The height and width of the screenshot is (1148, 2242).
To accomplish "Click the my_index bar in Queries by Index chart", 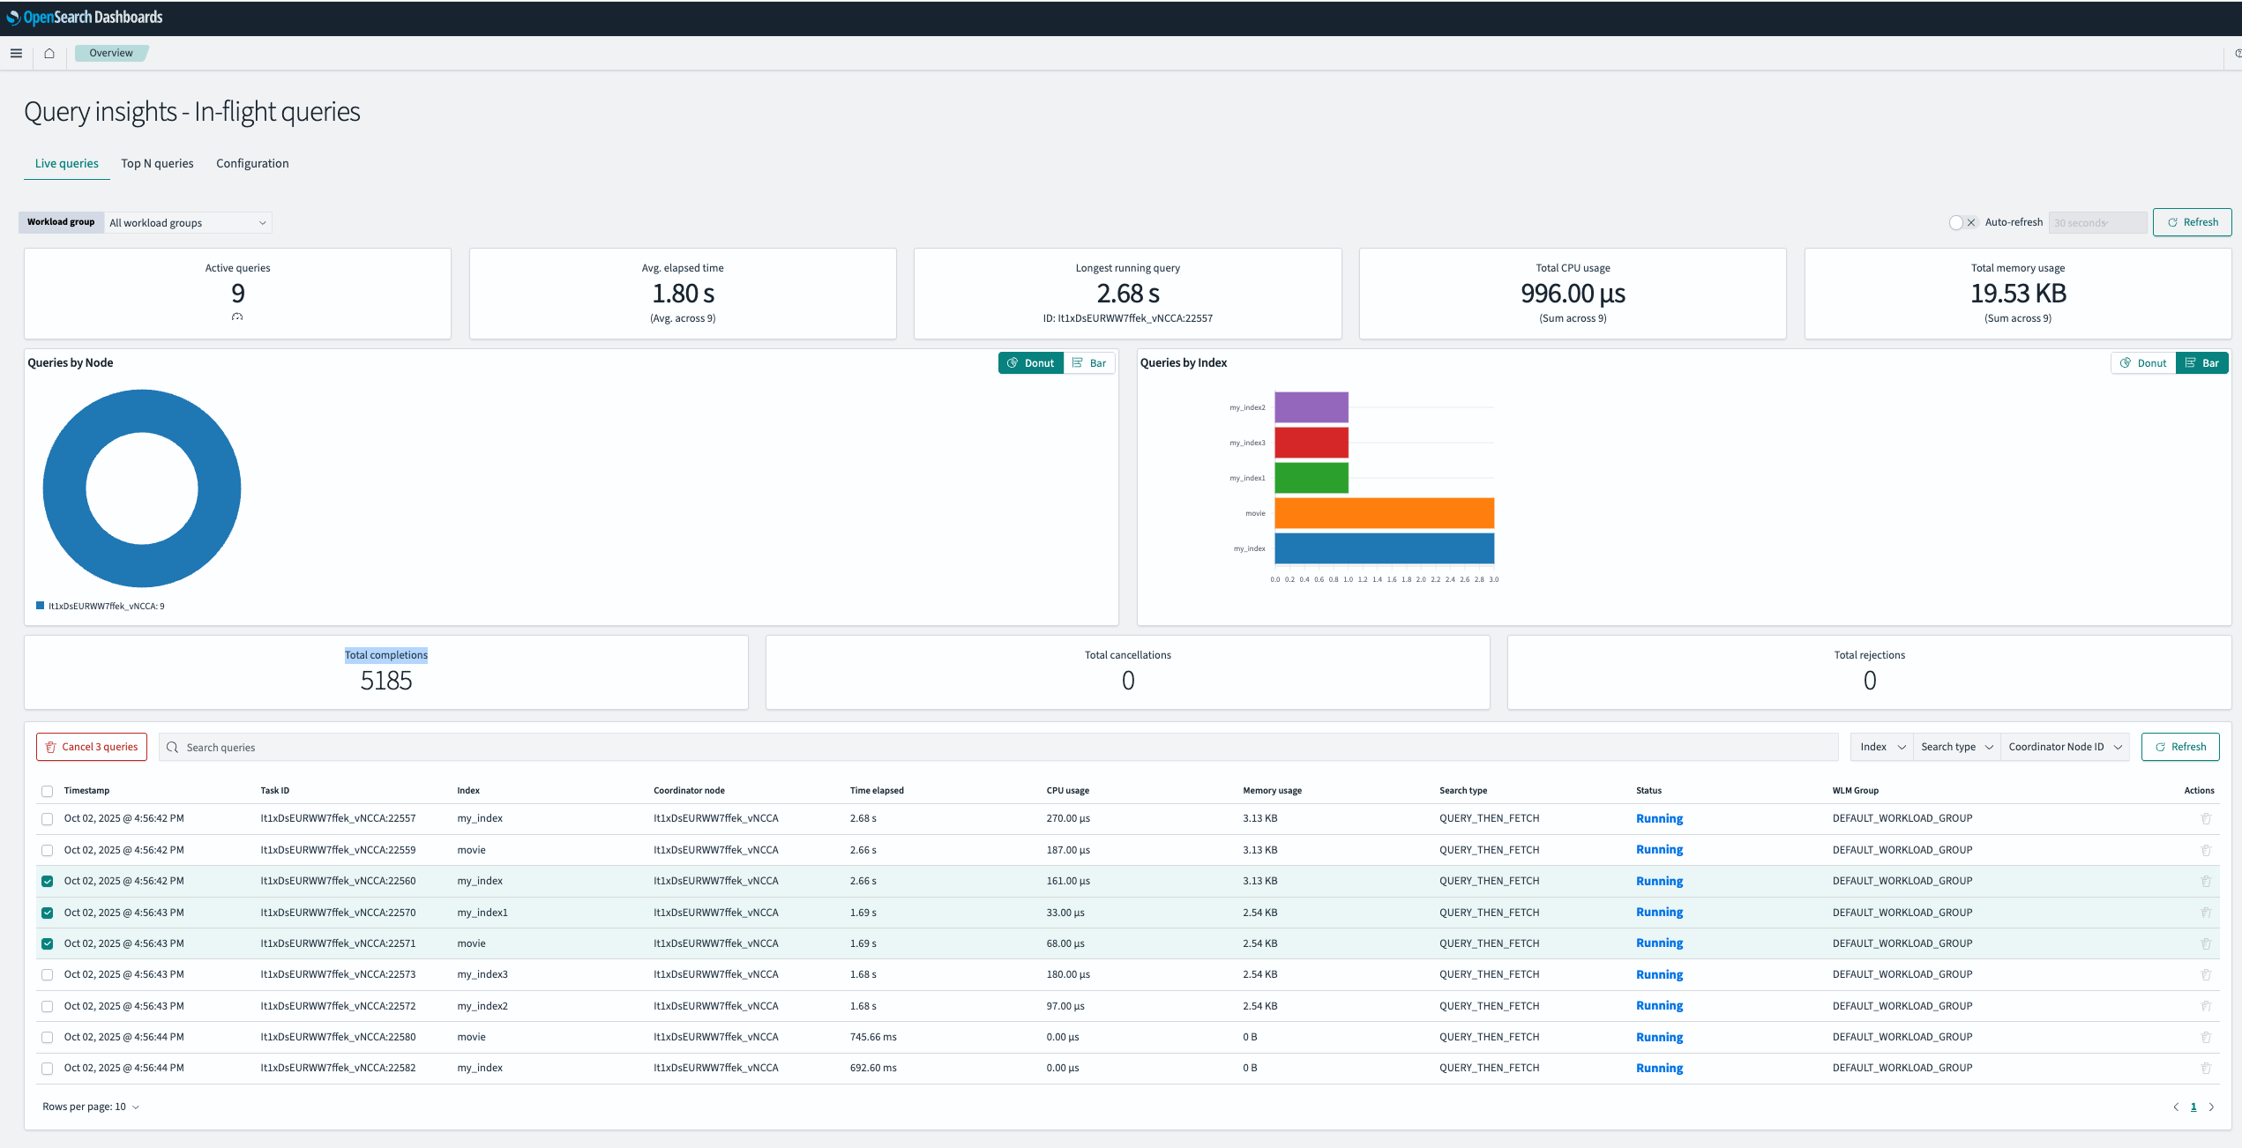I will [x=1383, y=548].
